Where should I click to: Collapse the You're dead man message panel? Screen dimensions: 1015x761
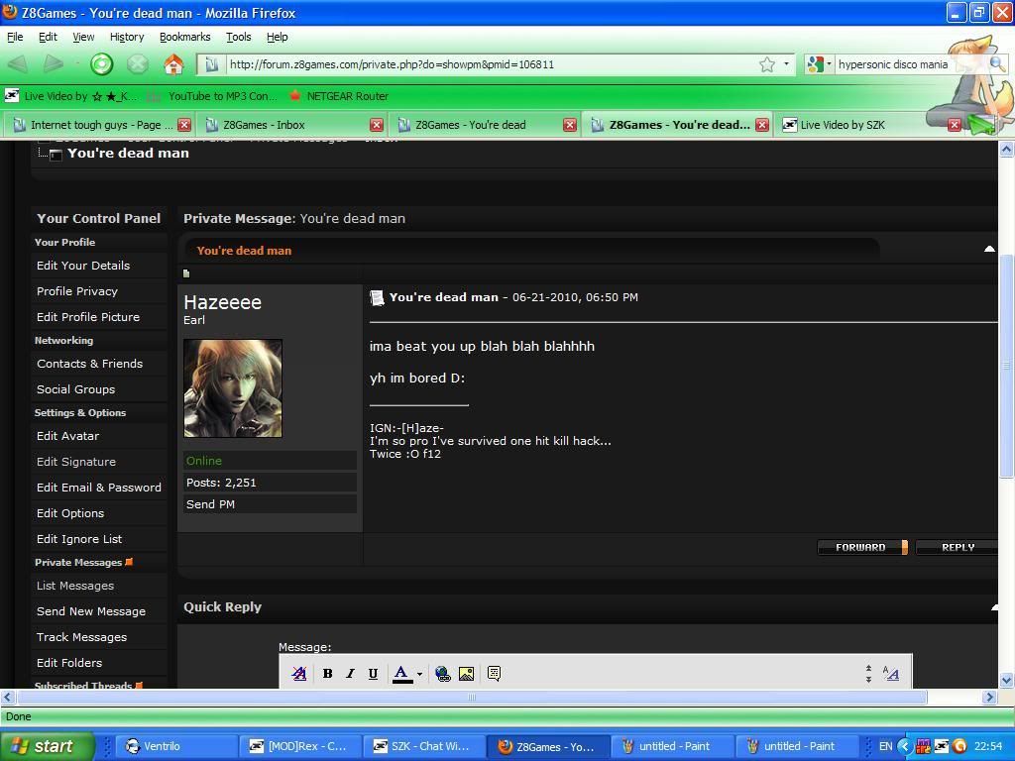(x=988, y=250)
